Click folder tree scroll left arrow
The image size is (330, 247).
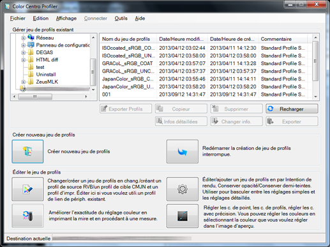[14, 96]
